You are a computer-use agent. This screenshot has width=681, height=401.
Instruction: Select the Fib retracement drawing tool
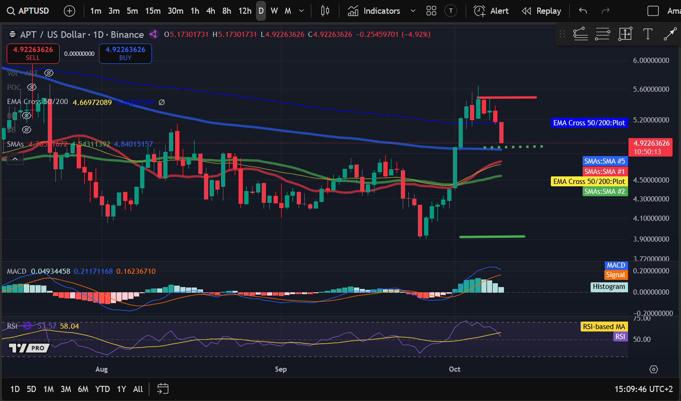(x=580, y=34)
